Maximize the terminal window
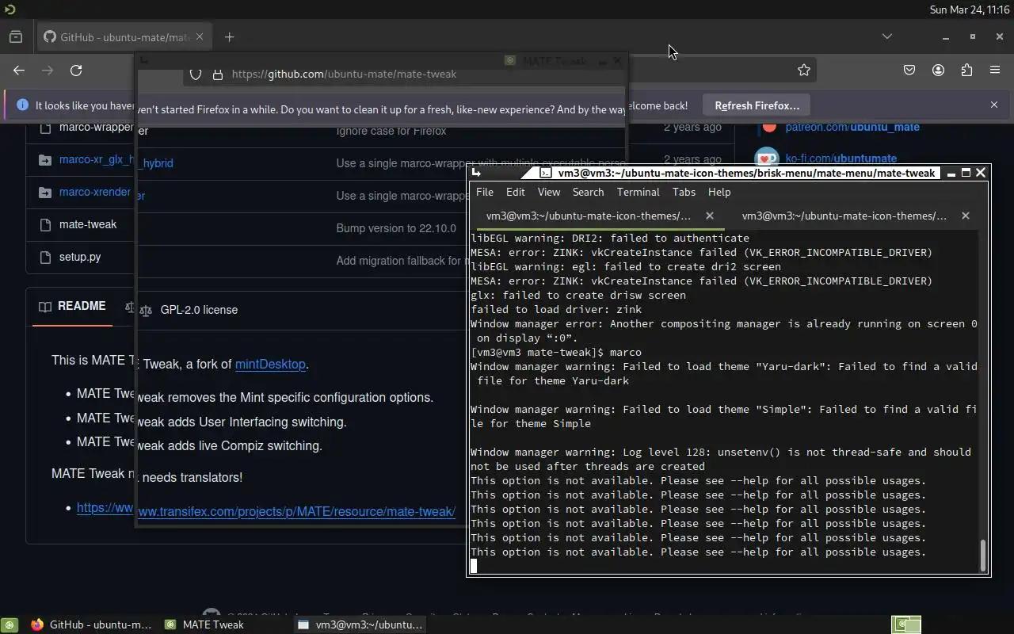The height and width of the screenshot is (634, 1014). click(966, 173)
